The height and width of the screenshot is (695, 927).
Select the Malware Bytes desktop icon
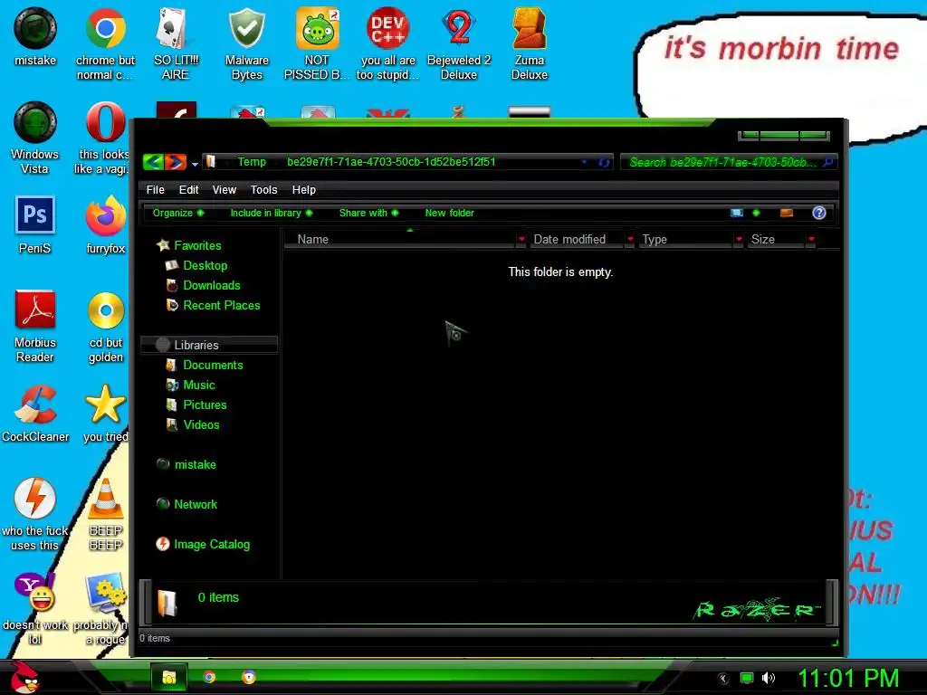click(x=246, y=43)
